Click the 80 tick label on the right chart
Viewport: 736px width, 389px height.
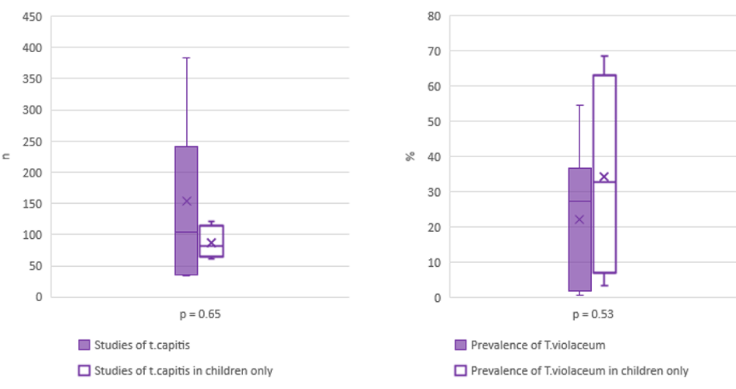435,16
